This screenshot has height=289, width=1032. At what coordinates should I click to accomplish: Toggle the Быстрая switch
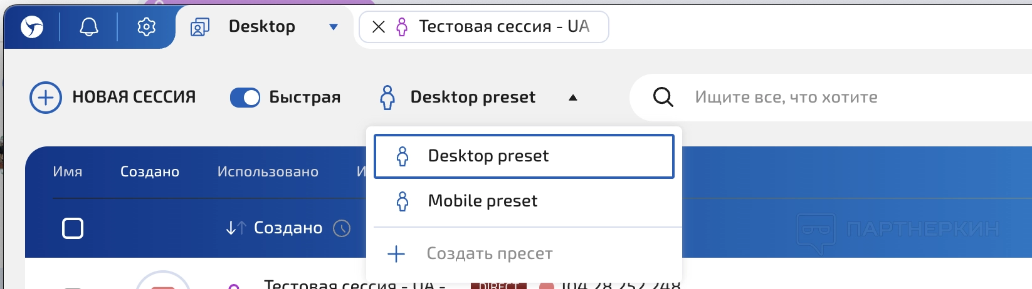point(245,98)
